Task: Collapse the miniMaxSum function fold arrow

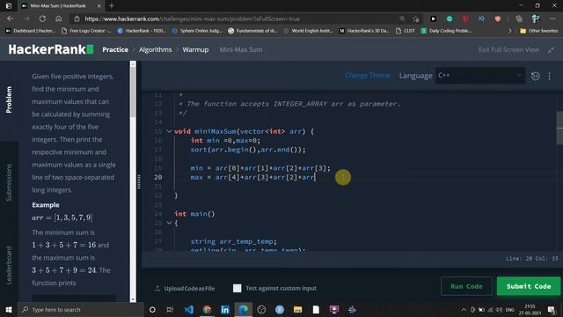Action: pos(169,131)
